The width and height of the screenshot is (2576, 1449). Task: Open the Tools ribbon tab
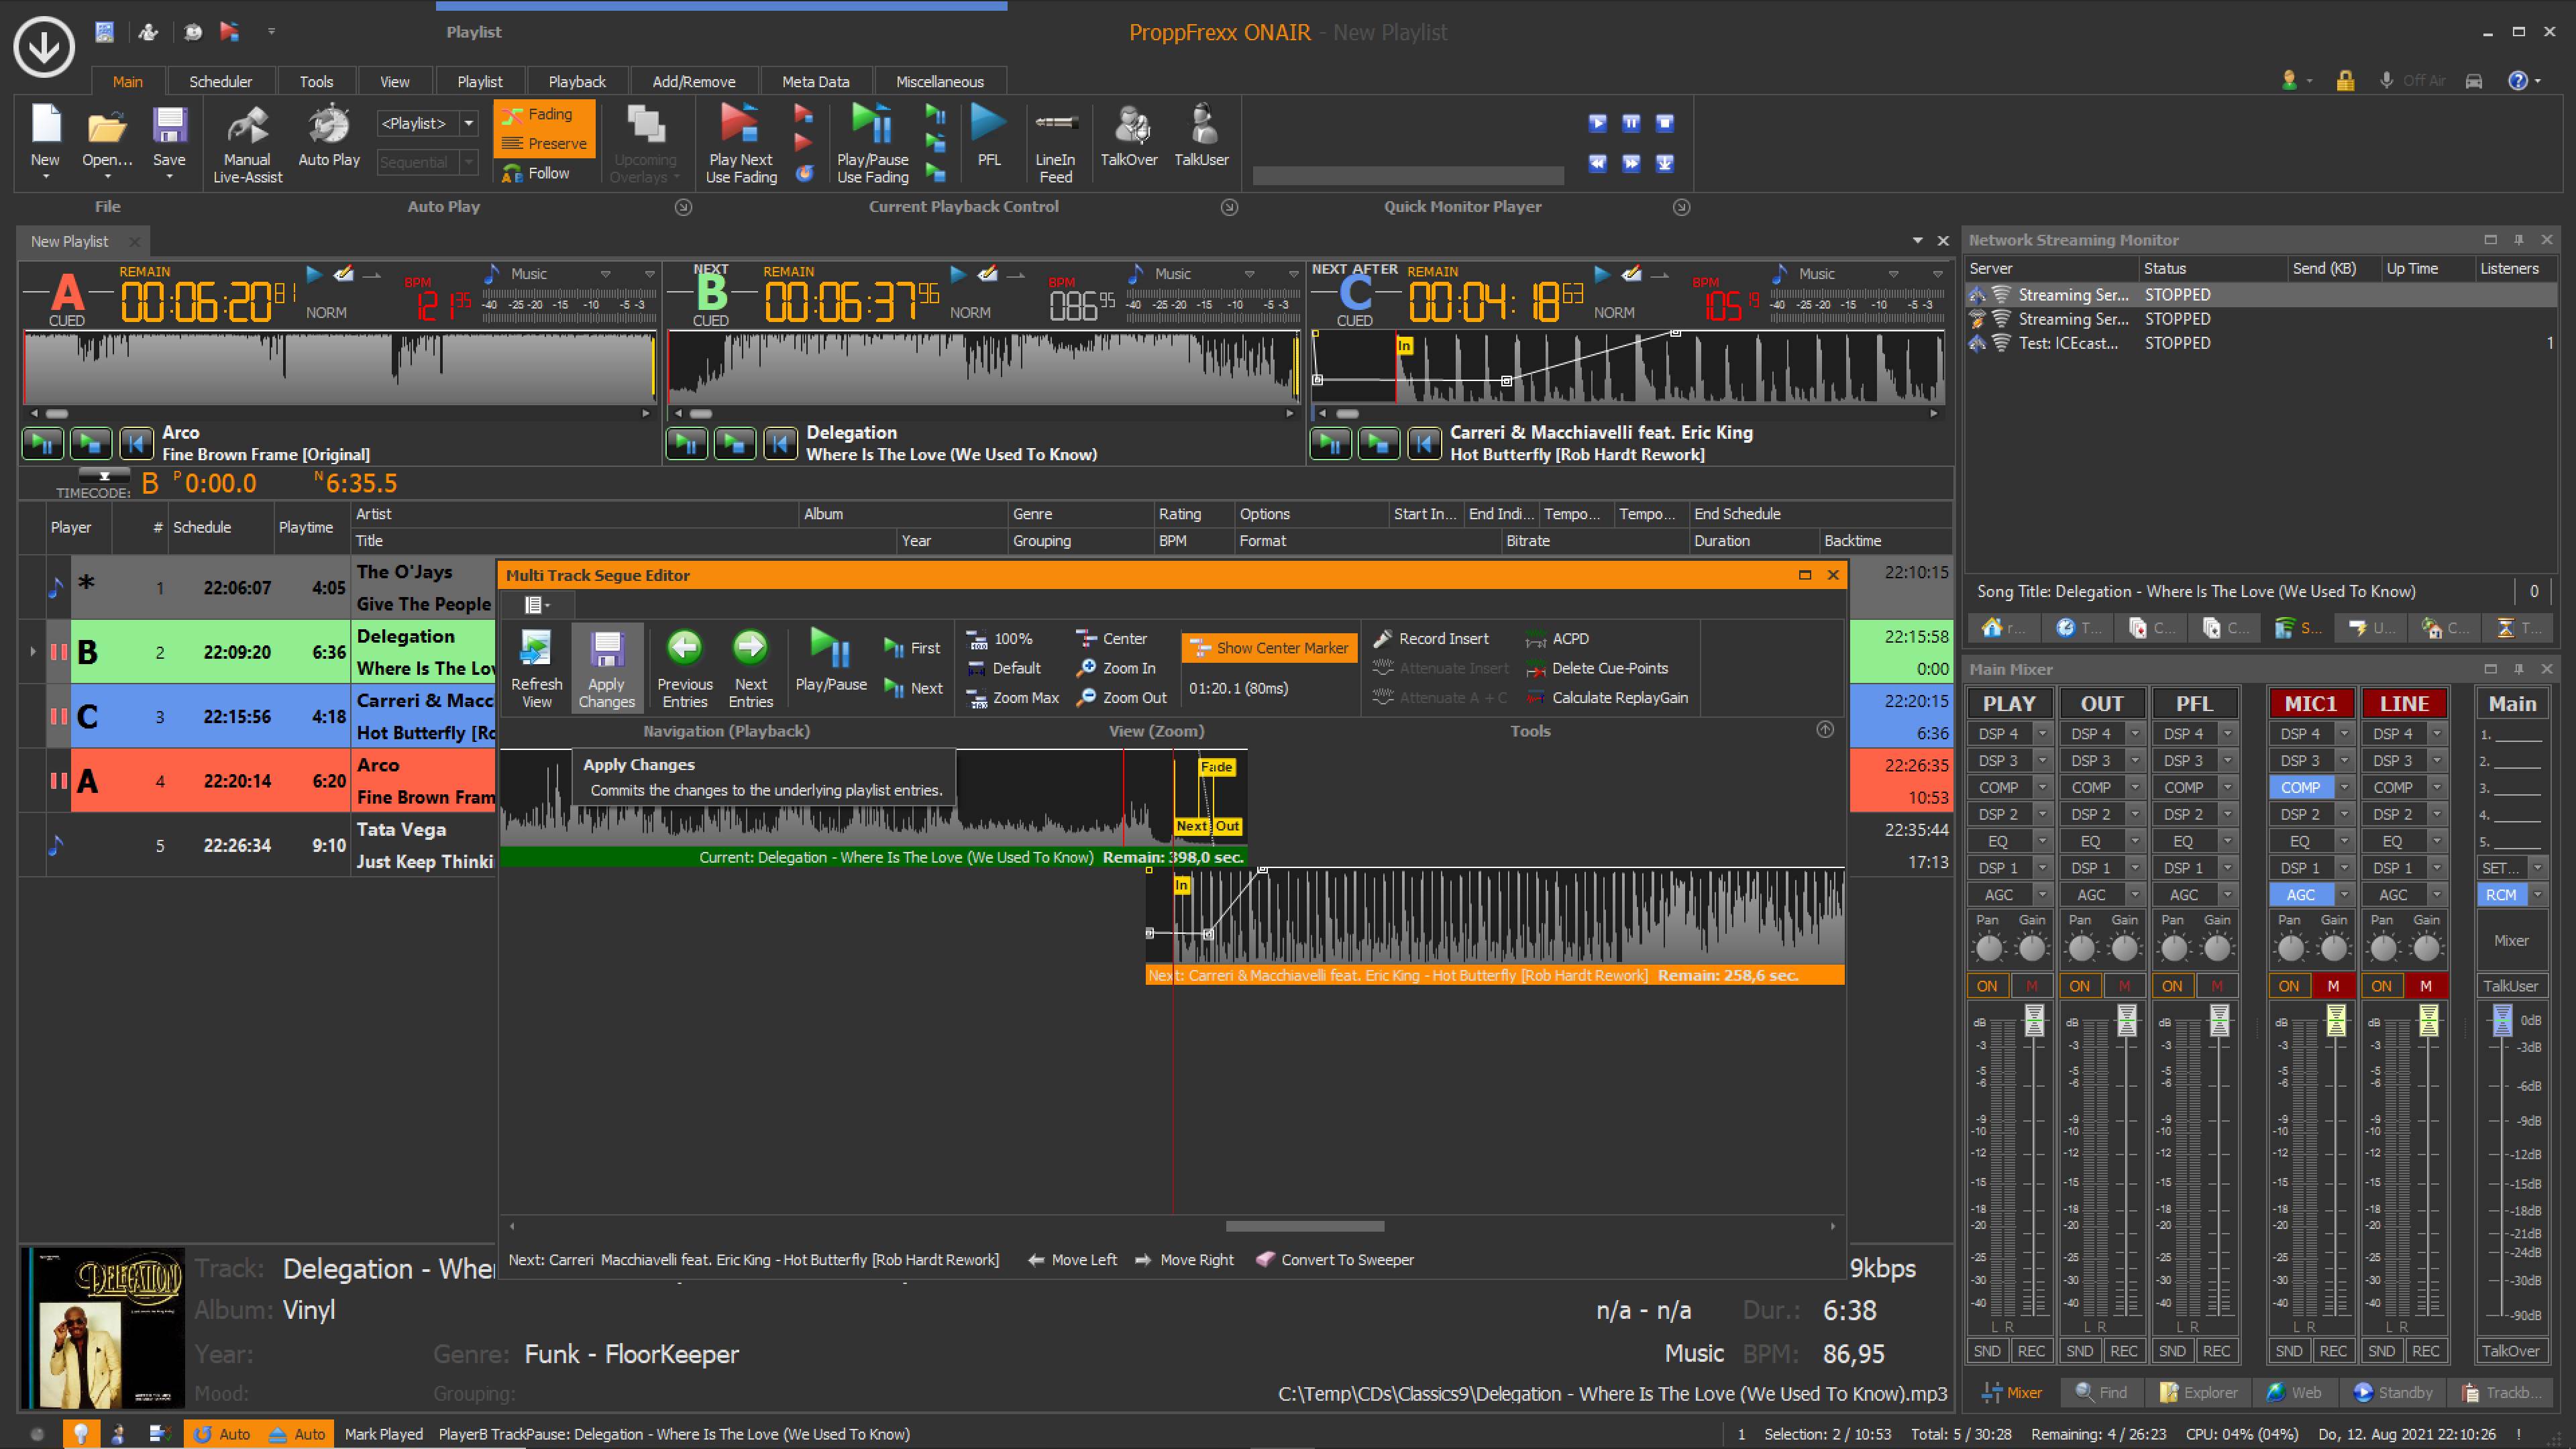pyautogui.click(x=316, y=82)
